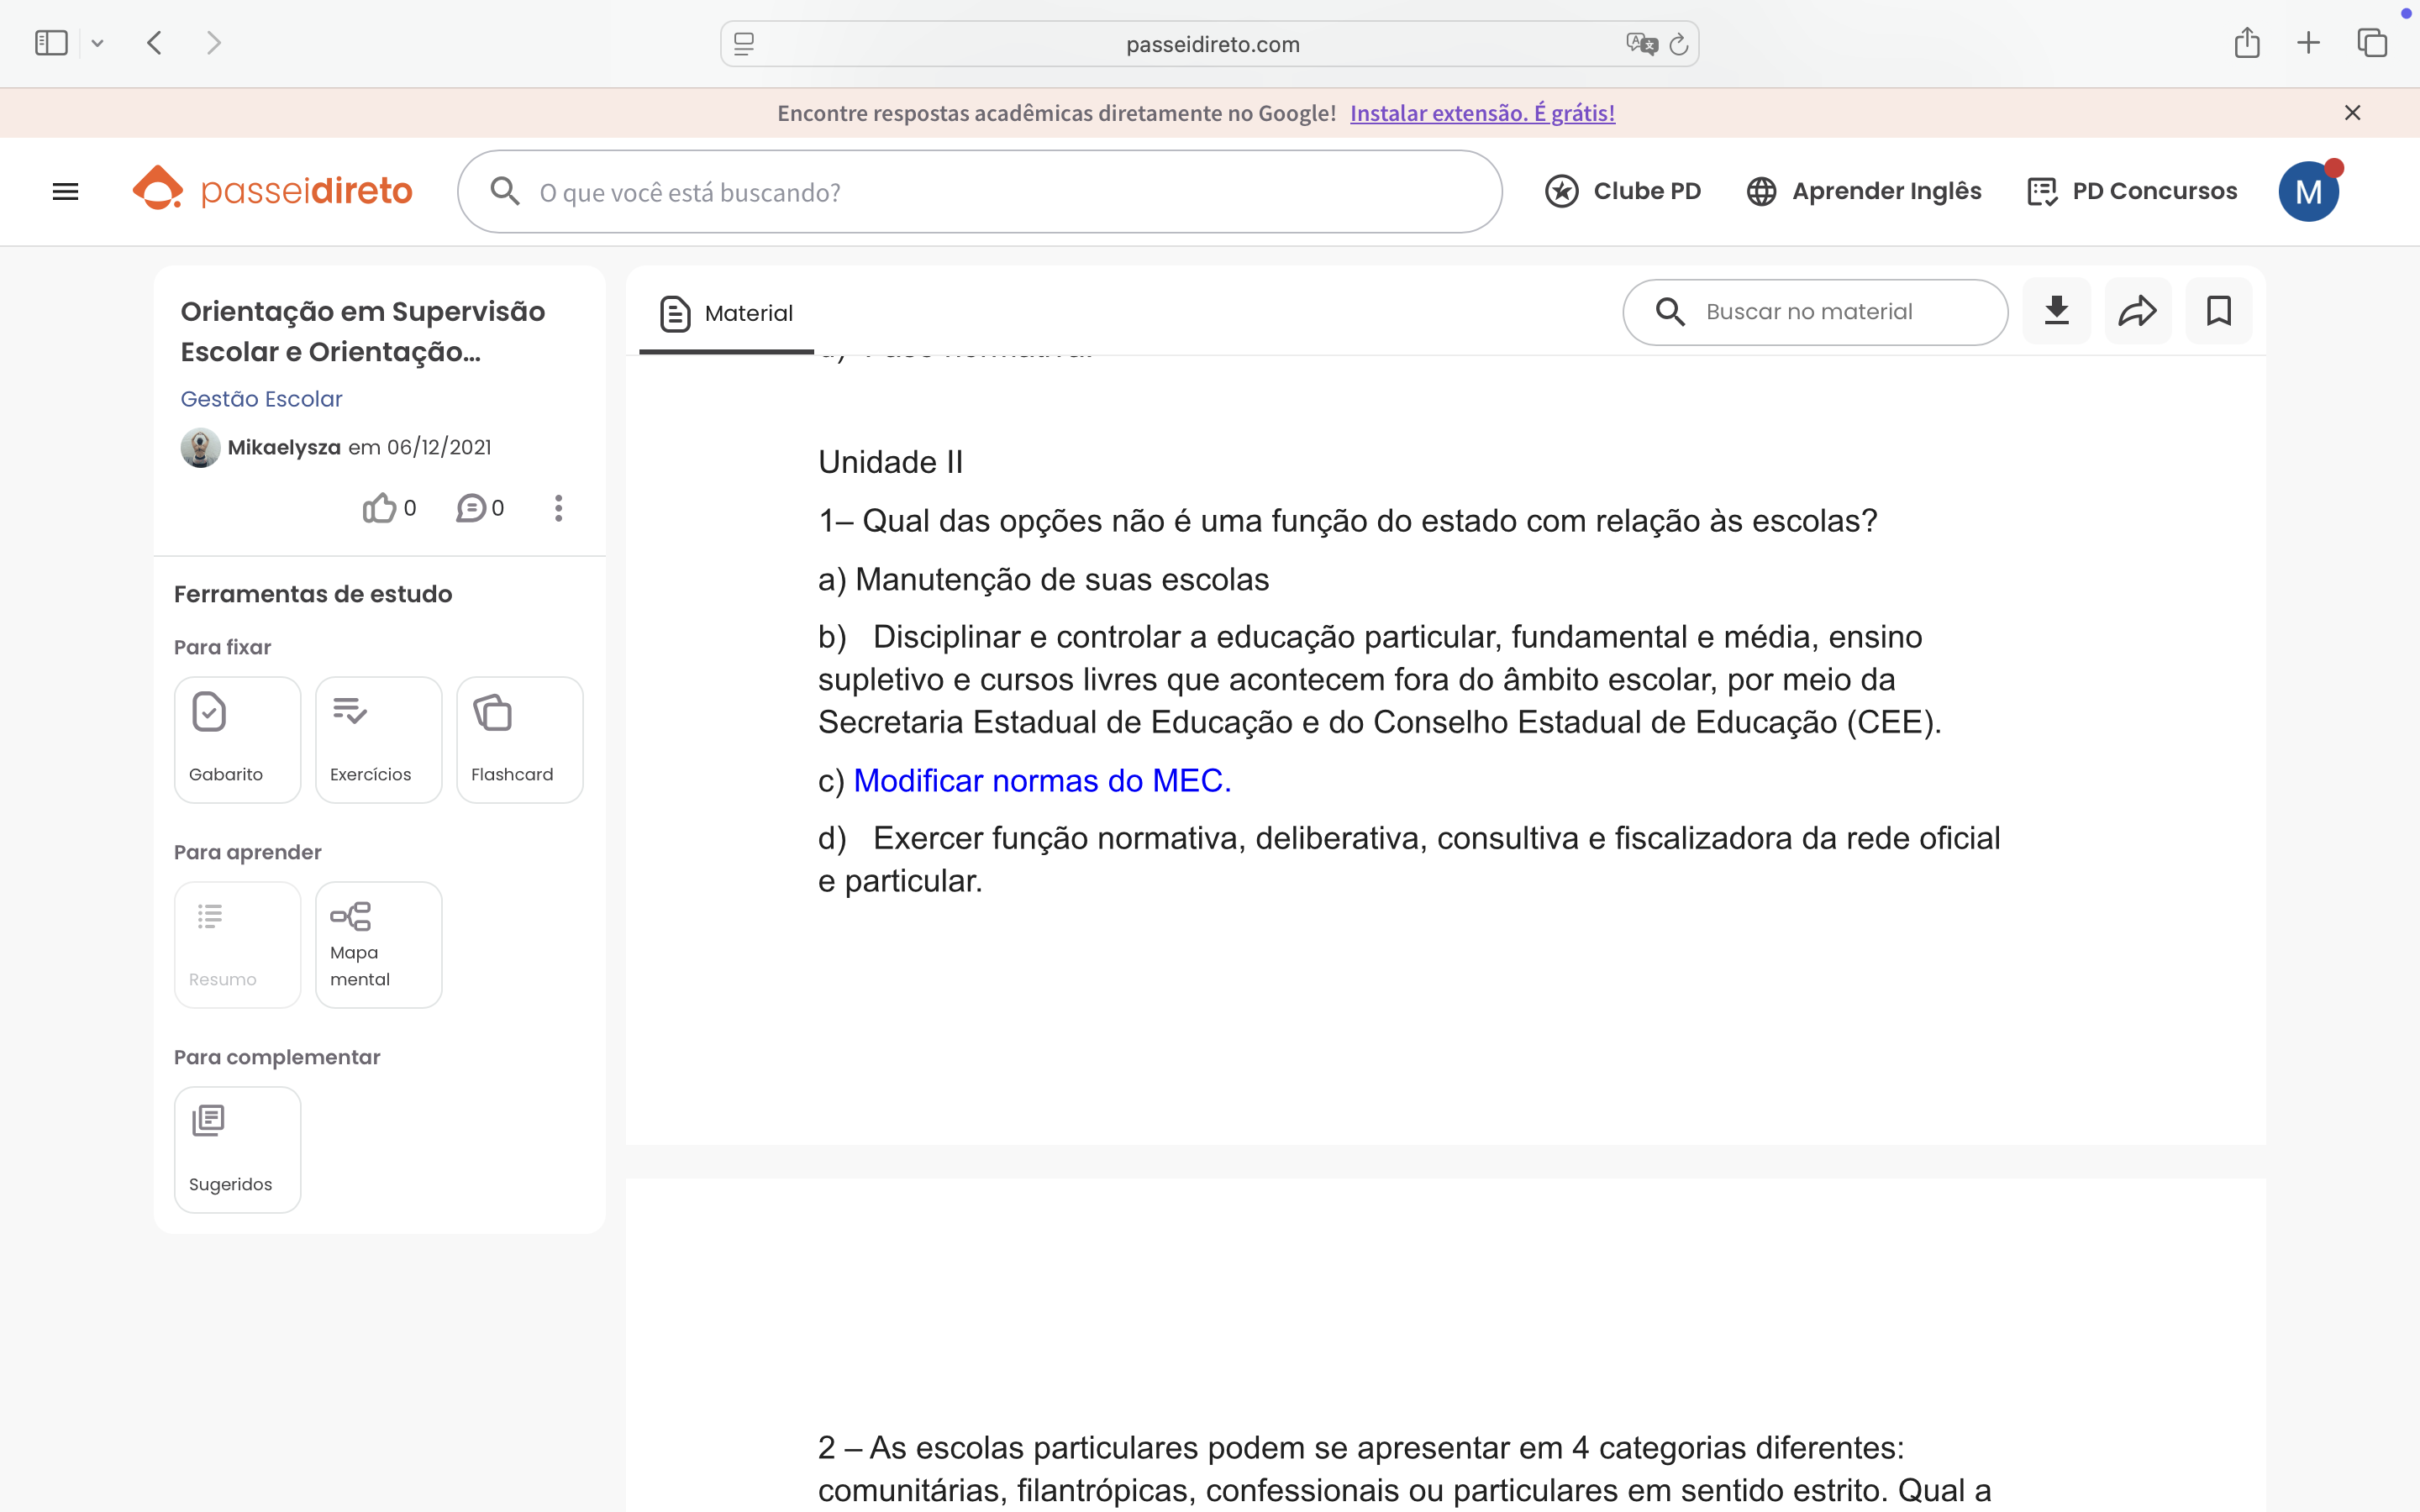This screenshot has width=2420, height=1512.
Task: Like the material with thumbs-up icon
Action: (x=380, y=508)
